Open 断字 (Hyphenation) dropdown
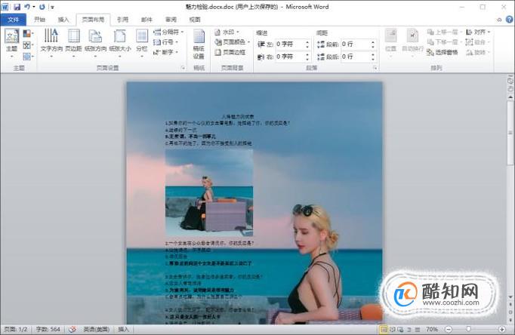 click(x=166, y=52)
